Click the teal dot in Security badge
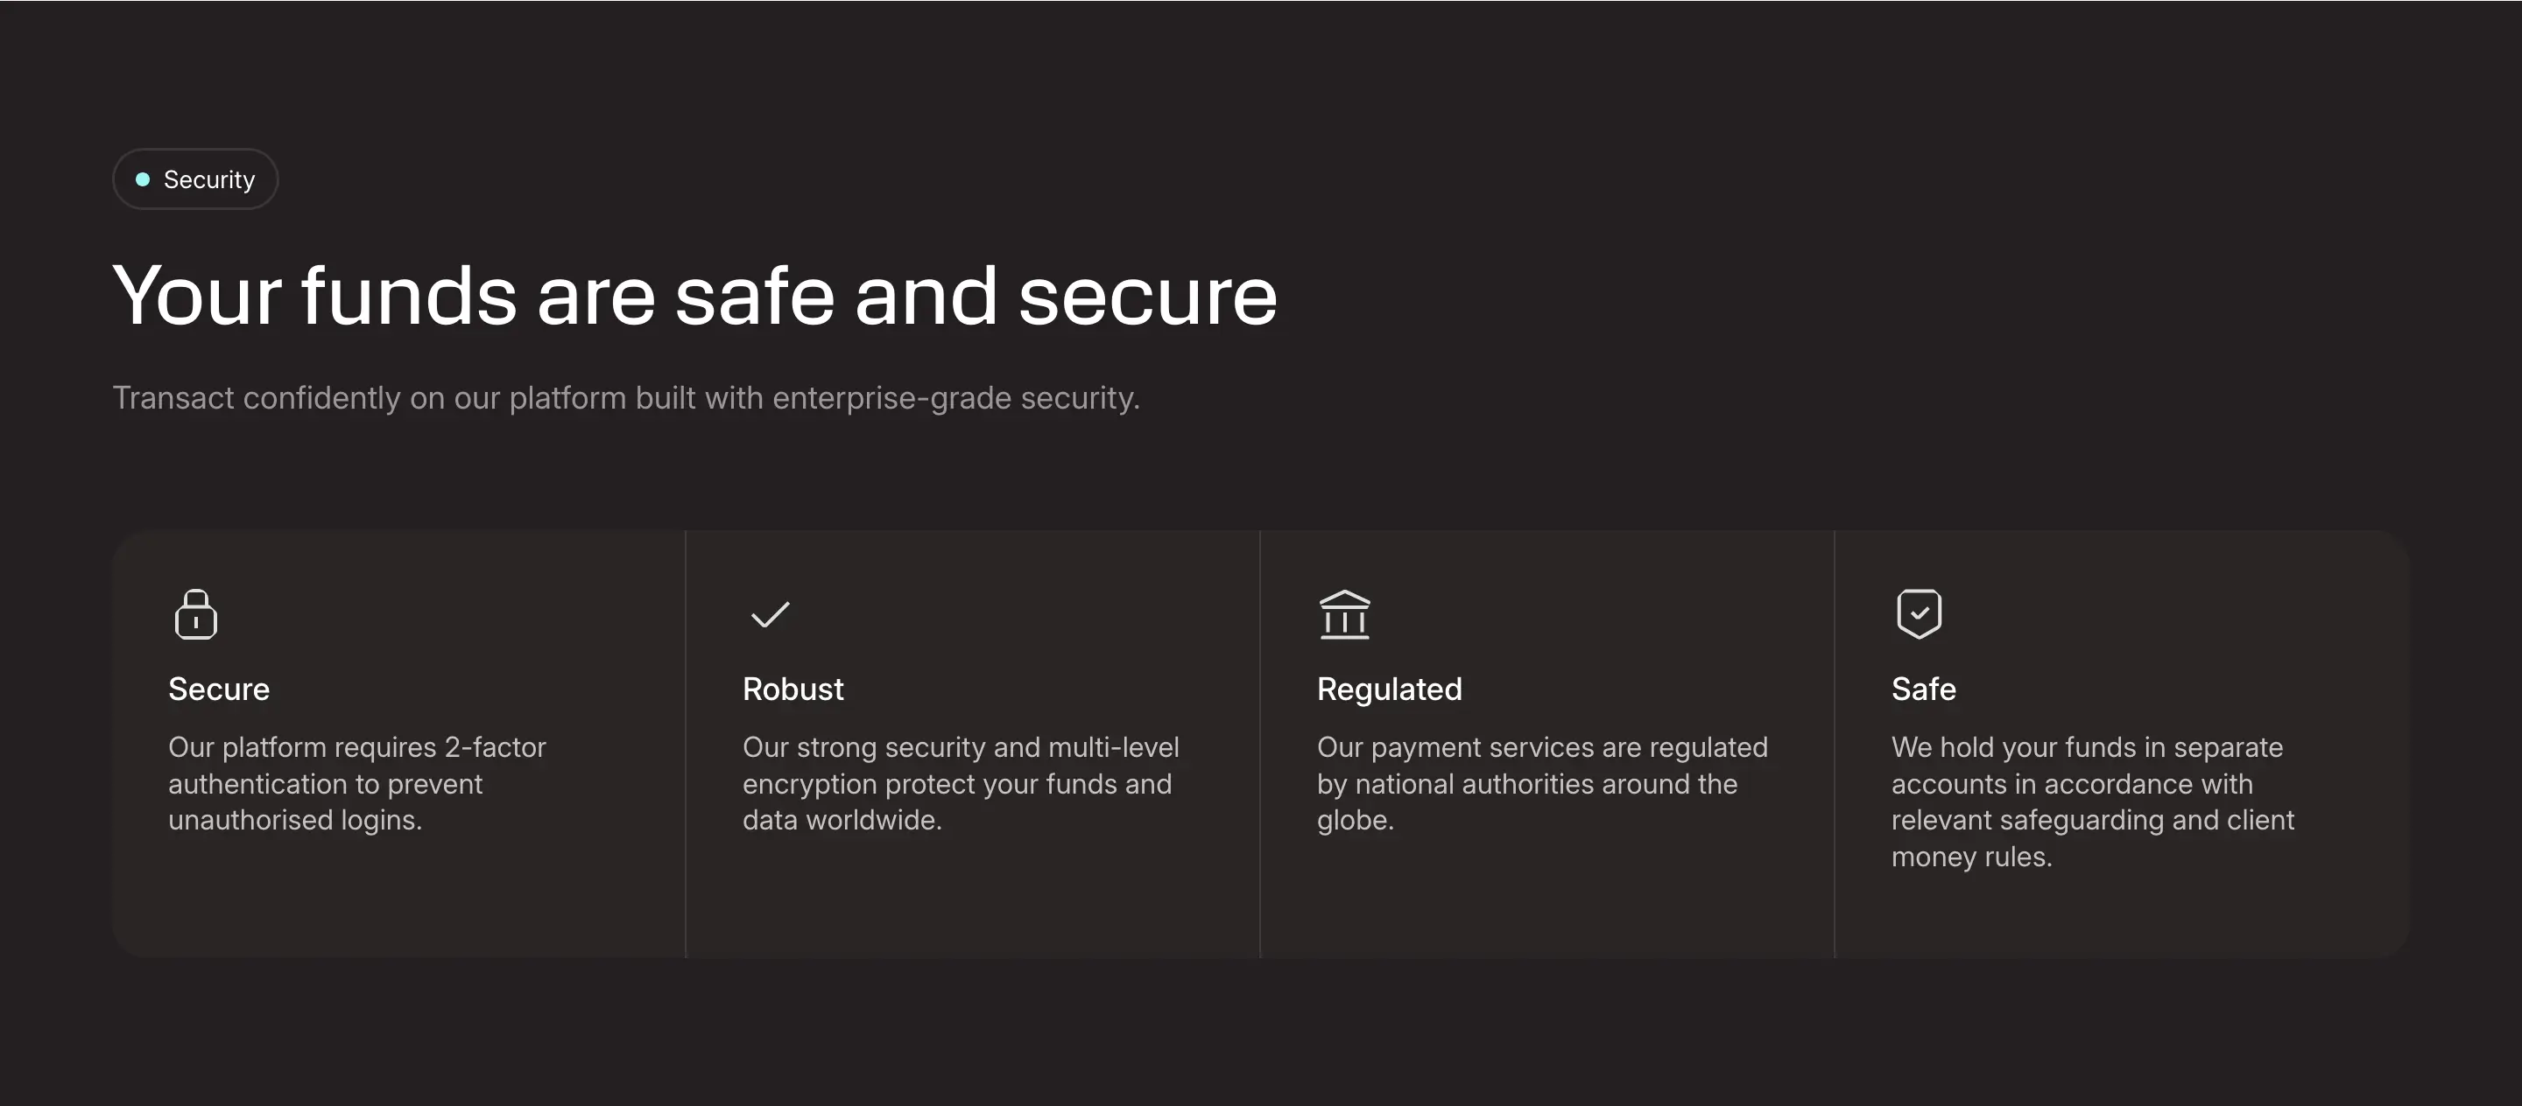 coord(143,179)
